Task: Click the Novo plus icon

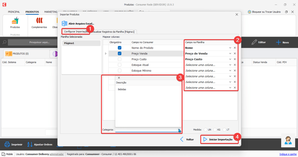Action: click(x=279, y=42)
